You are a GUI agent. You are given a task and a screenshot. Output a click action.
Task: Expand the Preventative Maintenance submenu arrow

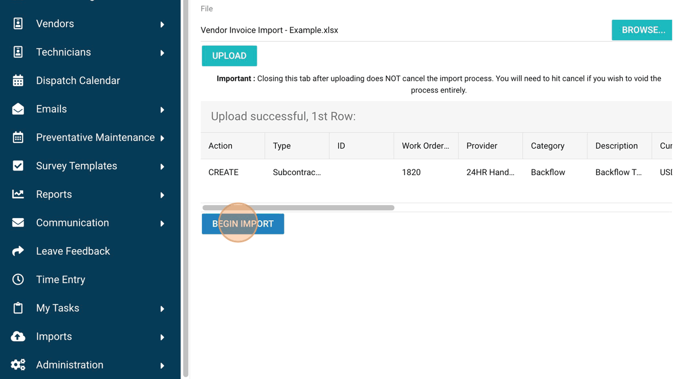162,138
